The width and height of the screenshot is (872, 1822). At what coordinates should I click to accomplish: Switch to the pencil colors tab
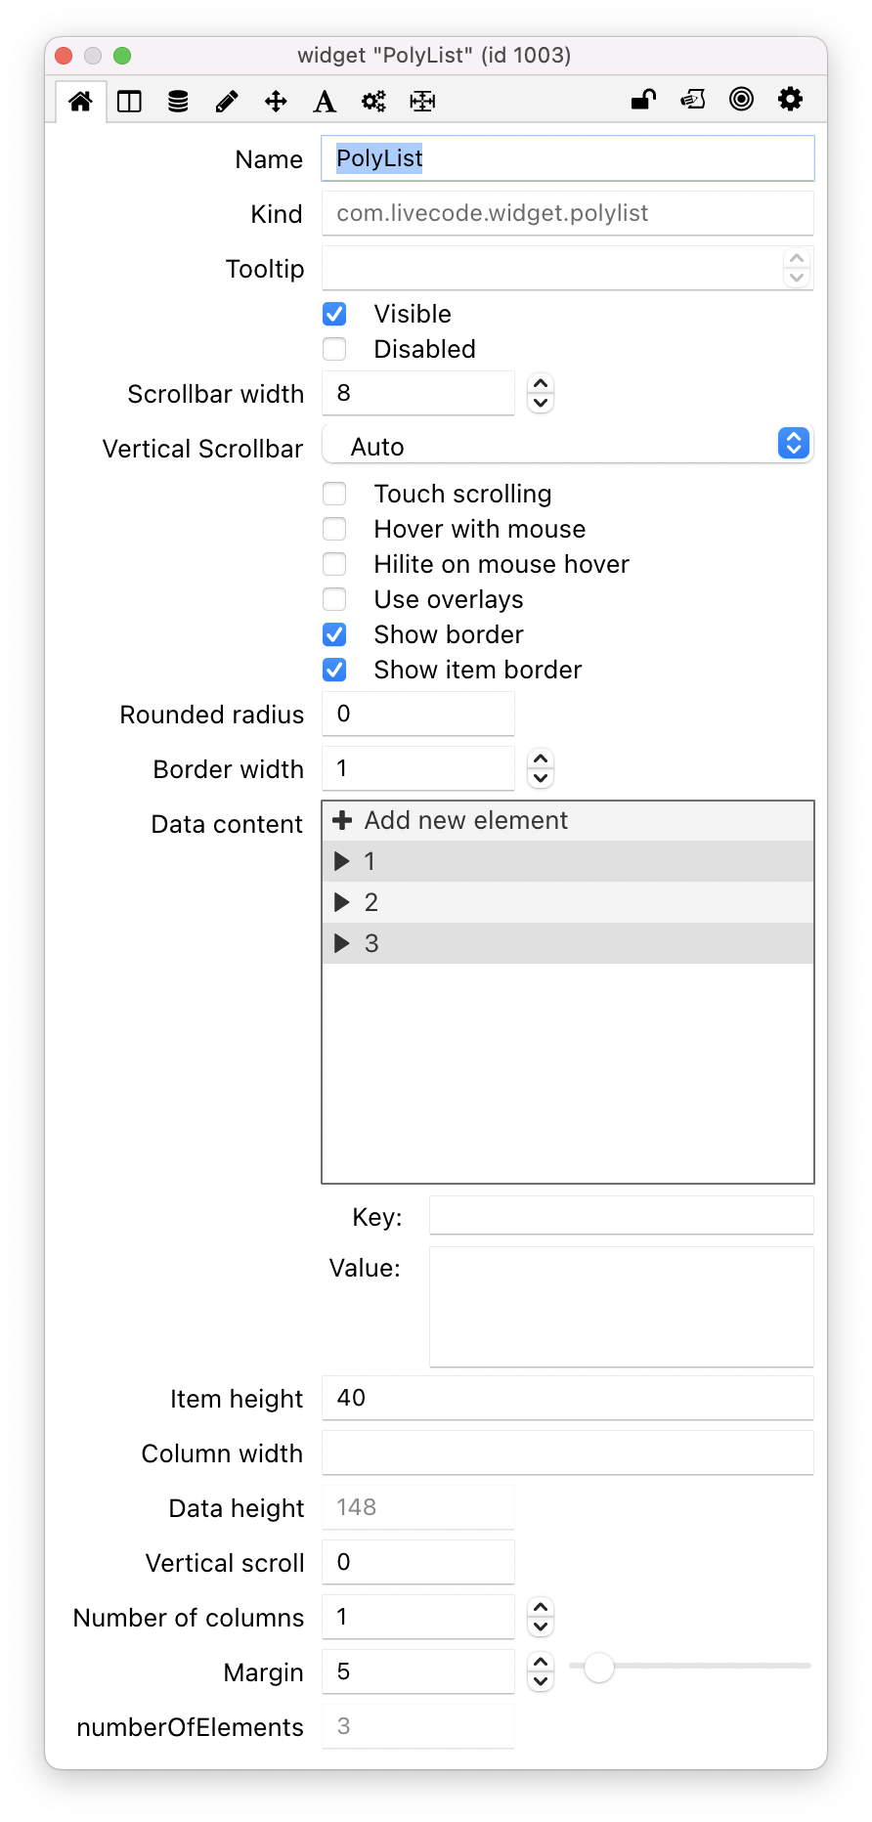coord(227,101)
